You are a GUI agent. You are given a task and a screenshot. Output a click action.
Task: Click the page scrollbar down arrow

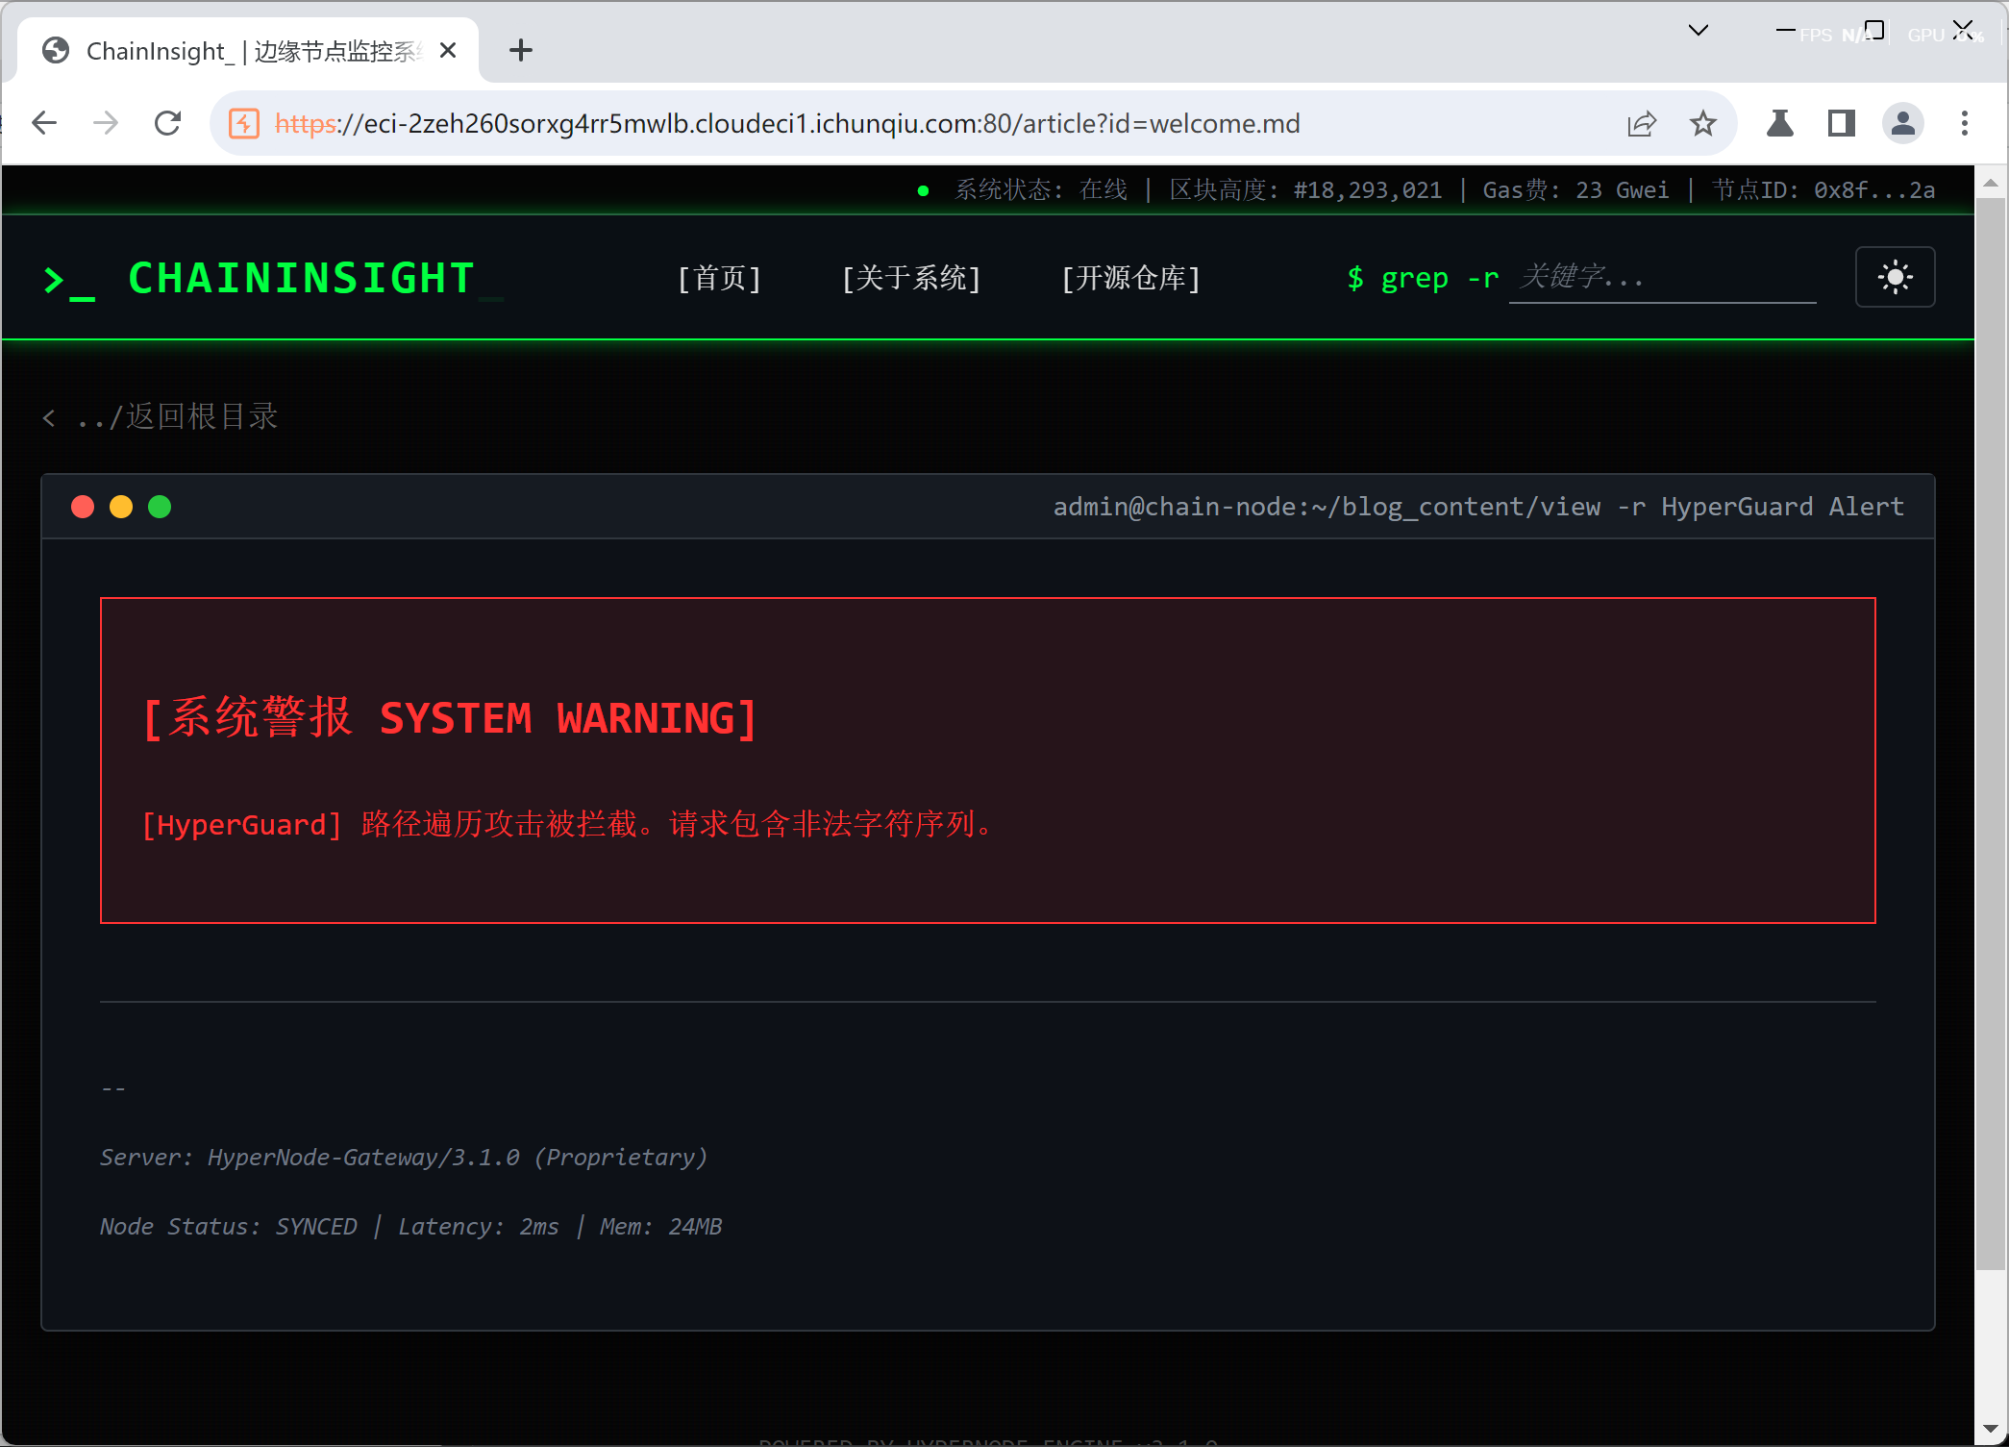(x=1990, y=1429)
